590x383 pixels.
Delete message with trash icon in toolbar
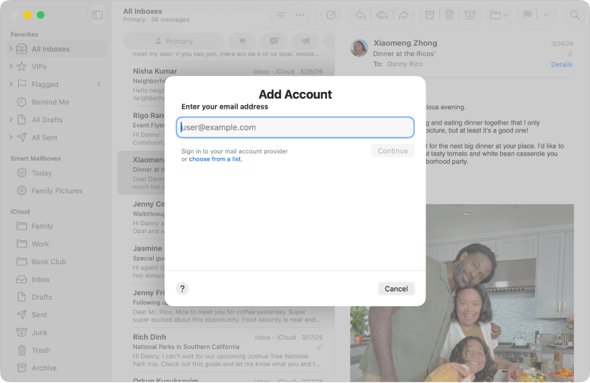point(449,15)
